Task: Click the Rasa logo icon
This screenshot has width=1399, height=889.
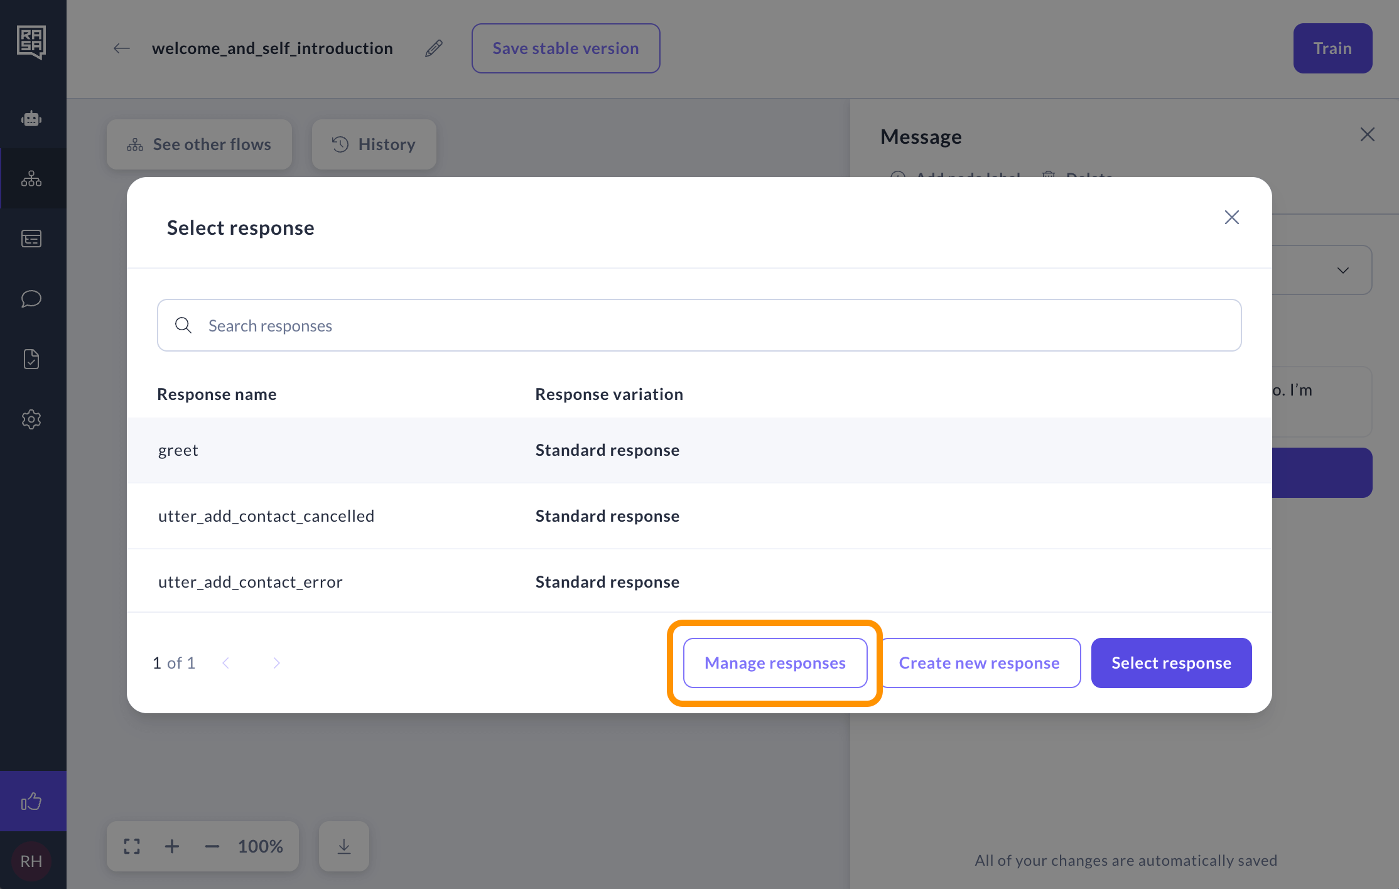Action: (31, 42)
